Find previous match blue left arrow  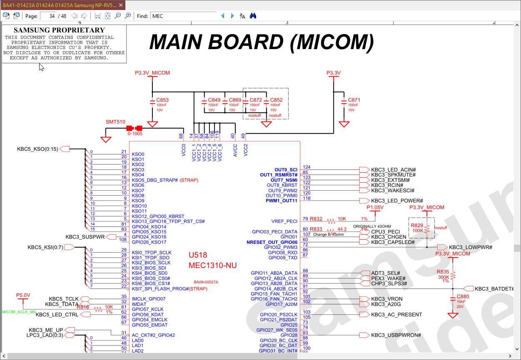222,16
